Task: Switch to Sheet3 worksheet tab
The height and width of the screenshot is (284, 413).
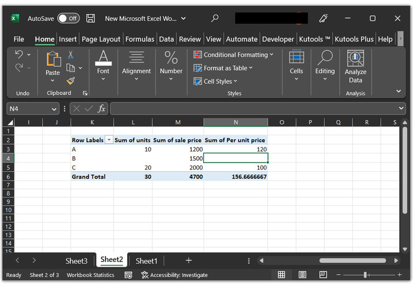Action: [x=76, y=261]
